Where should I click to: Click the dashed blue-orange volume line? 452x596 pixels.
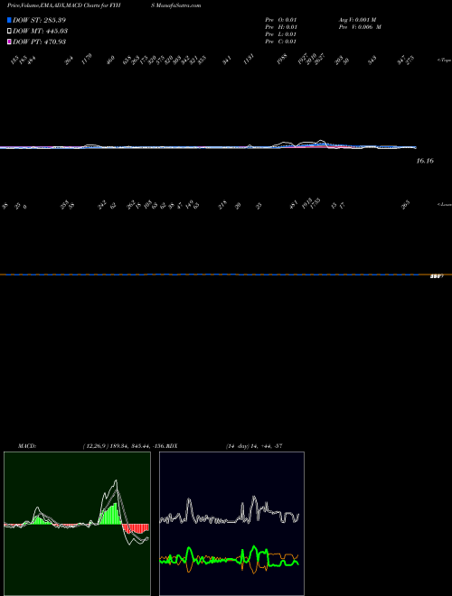(226, 275)
